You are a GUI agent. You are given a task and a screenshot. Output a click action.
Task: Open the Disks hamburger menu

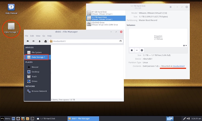pos(171,7)
